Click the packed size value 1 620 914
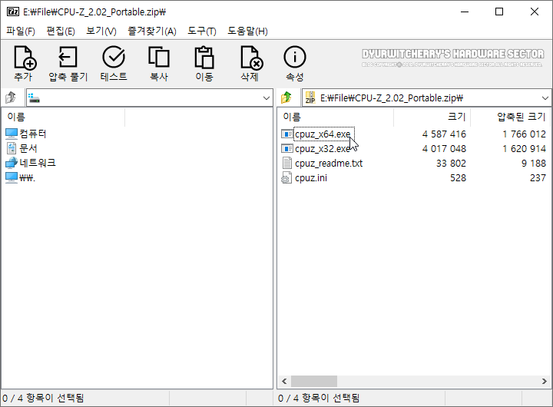The height and width of the screenshot is (407, 553). pyautogui.click(x=524, y=148)
